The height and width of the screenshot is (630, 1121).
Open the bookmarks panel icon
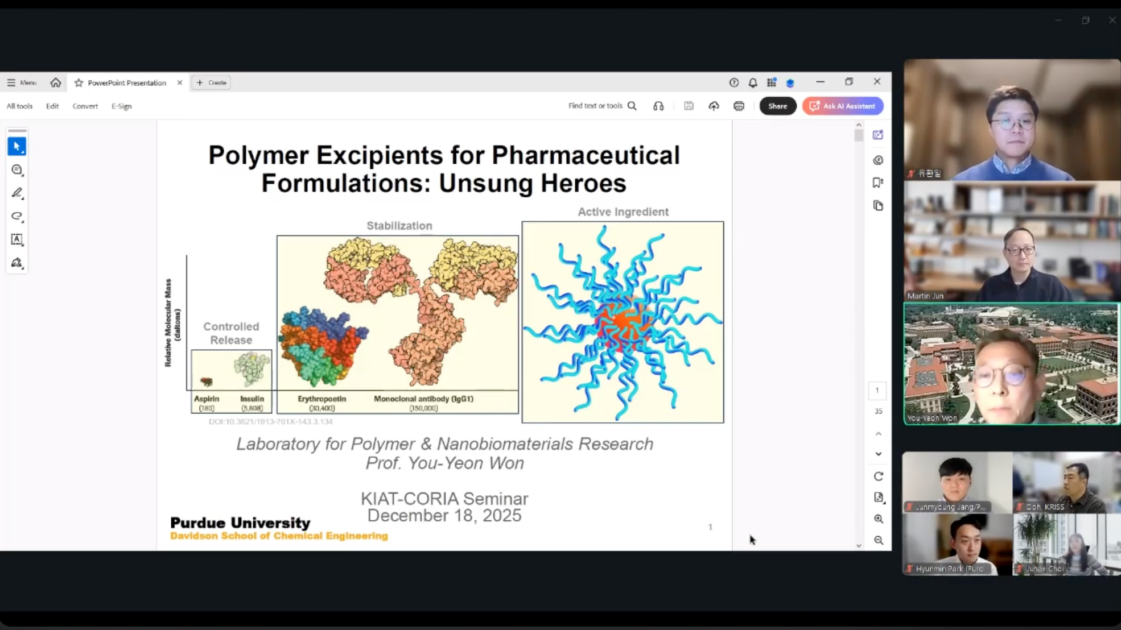pyautogui.click(x=878, y=183)
